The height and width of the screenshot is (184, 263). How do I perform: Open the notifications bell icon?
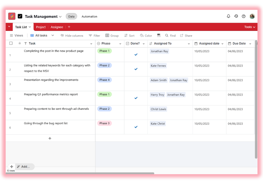[x=229, y=16]
